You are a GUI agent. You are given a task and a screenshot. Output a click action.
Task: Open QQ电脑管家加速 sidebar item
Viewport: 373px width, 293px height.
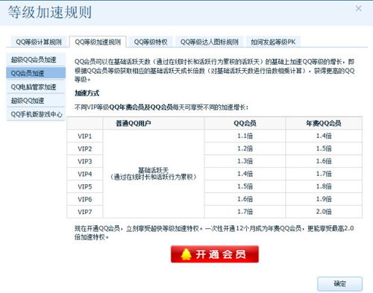(x=36, y=86)
